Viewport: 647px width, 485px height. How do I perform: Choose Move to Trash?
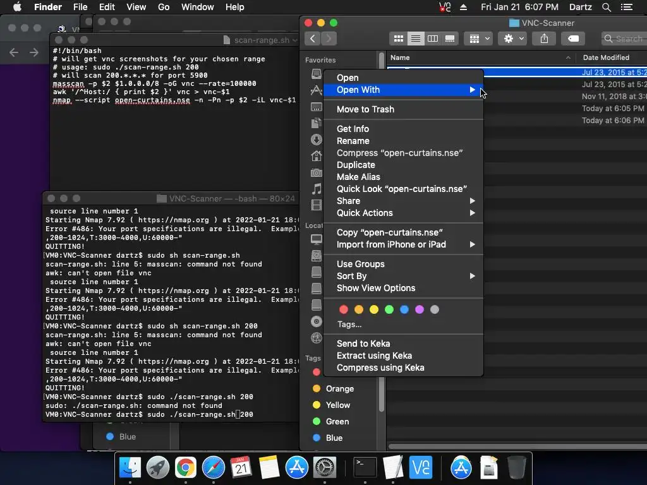point(403,109)
